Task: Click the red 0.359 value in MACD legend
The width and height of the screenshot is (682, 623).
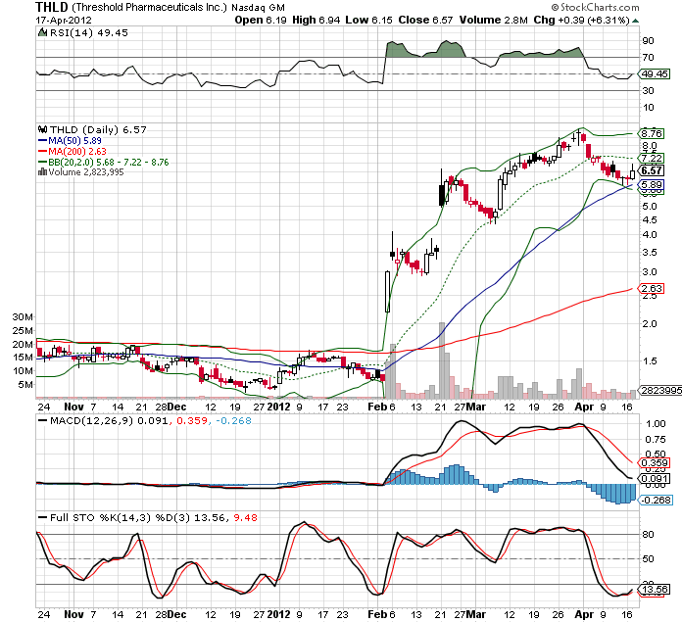Action: [192, 421]
